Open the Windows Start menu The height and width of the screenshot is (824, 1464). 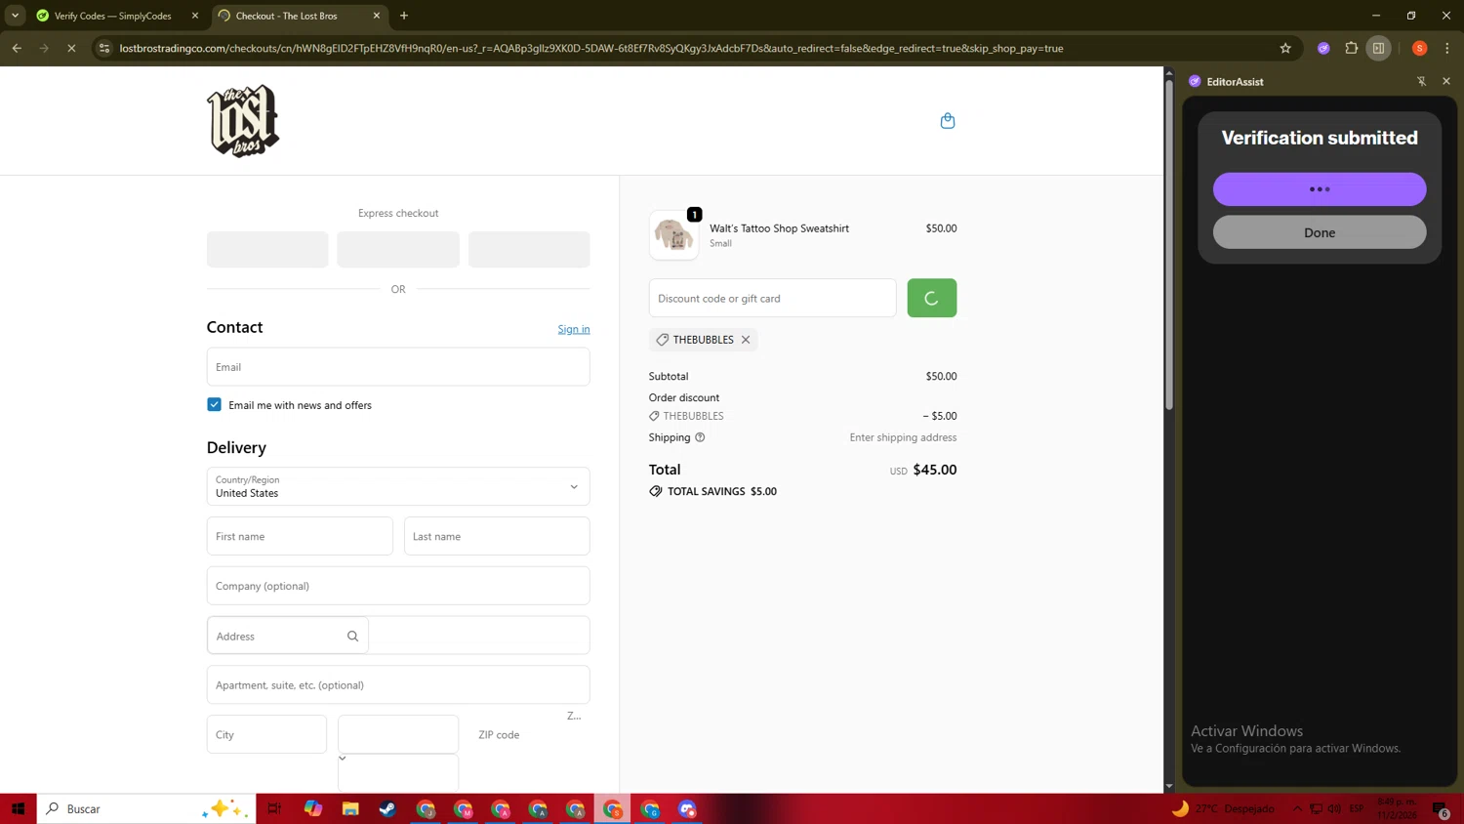(x=18, y=808)
